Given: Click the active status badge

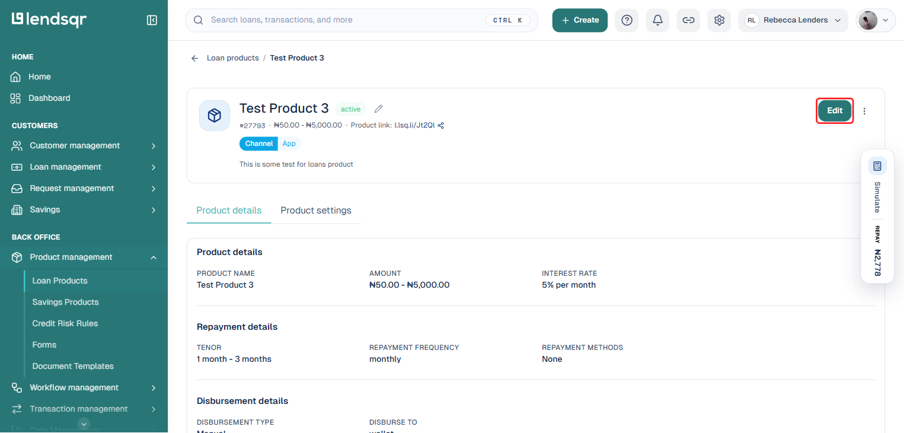Looking at the screenshot, I should [350, 109].
